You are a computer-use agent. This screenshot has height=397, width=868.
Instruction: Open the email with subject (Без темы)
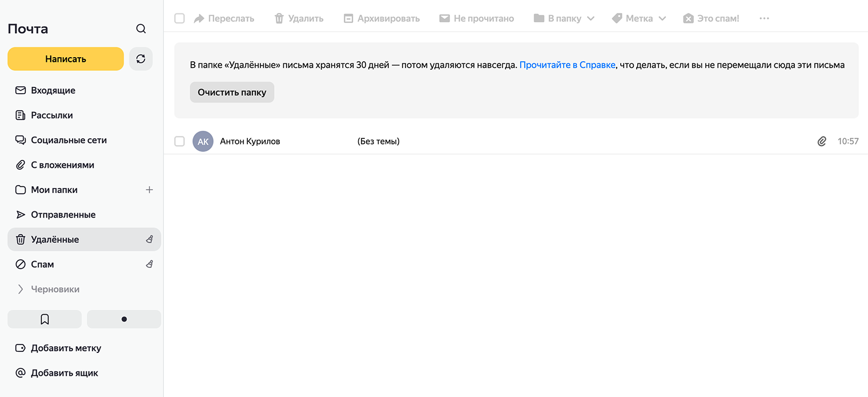click(x=378, y=141)
